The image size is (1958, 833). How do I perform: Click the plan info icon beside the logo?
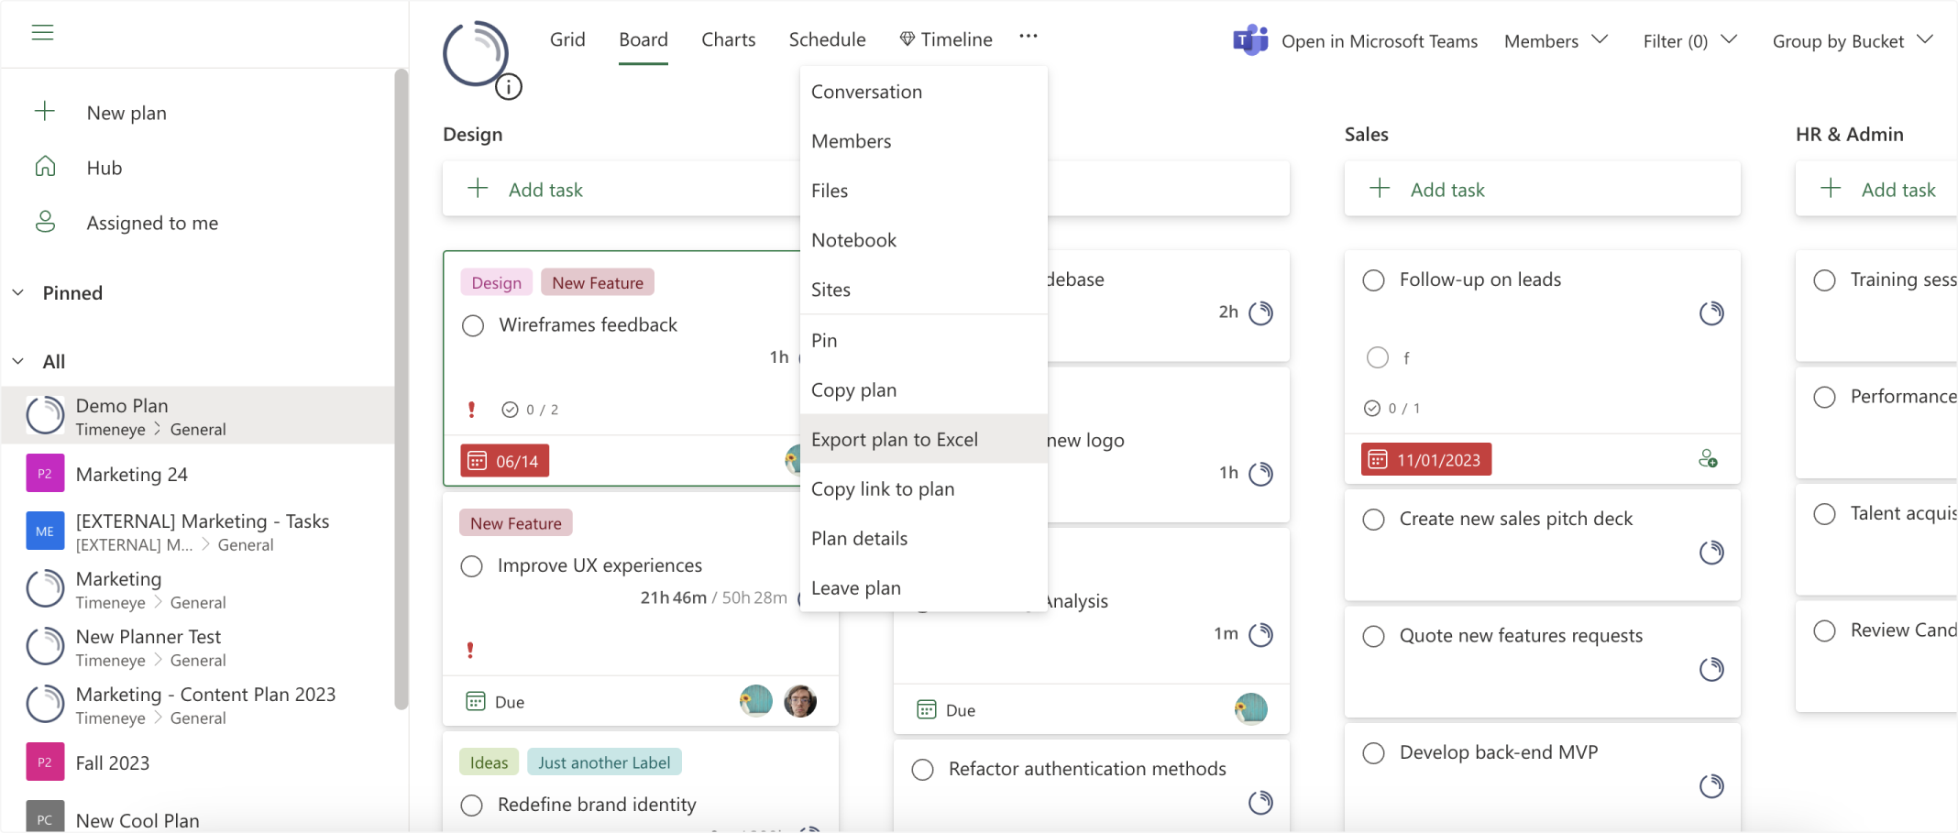tap(510, 88)
